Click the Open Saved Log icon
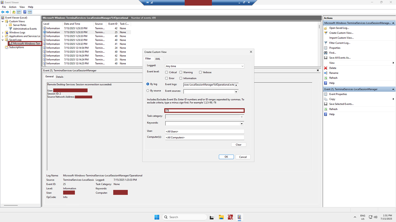 pyautogui.click(x=326, y=28)
